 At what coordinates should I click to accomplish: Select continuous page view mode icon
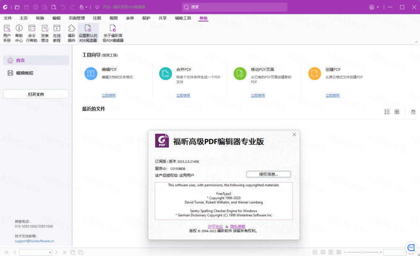pos(323,252)
